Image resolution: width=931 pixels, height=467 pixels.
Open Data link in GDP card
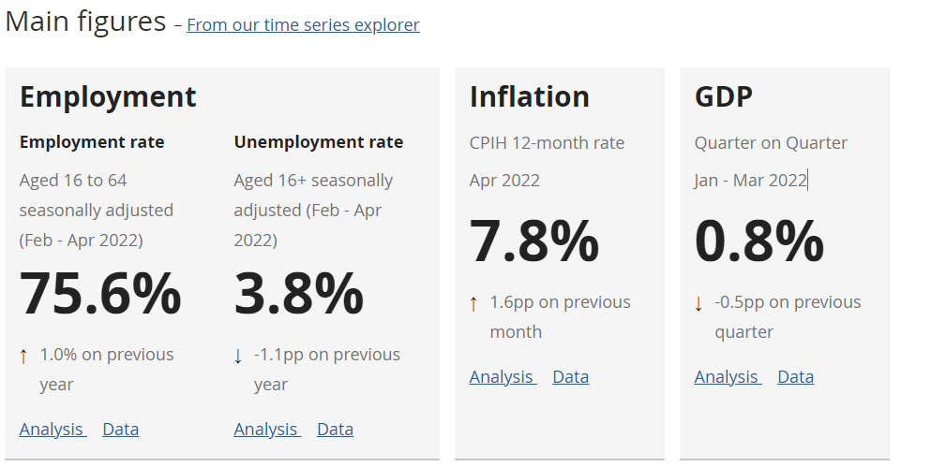[795, 377]
